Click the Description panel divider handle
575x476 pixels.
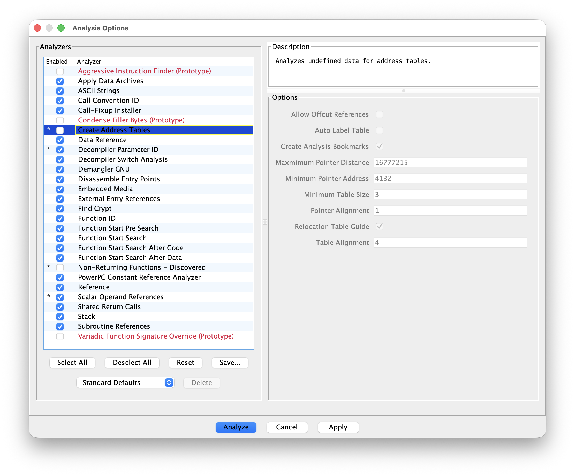coord(403,91)
